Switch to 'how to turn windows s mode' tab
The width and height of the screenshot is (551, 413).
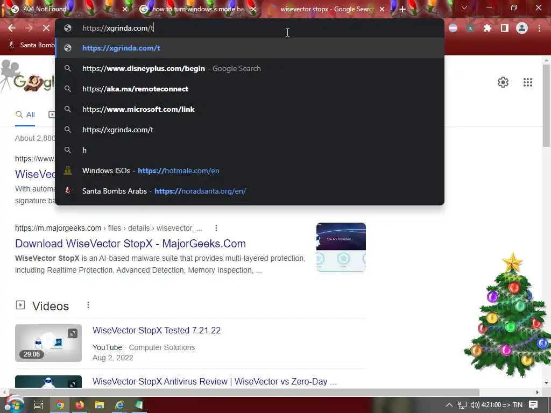pos(197,9)
